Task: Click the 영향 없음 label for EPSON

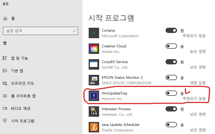Action: (198, 83)
